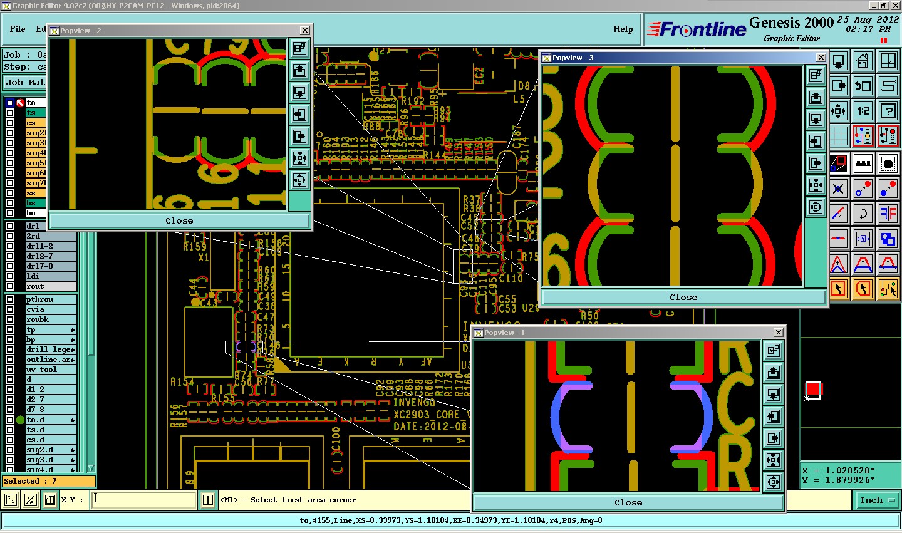Open the question mark help tool icon
Image resolution: width=902 pixels, height=533 pixels.
(888, 111)
